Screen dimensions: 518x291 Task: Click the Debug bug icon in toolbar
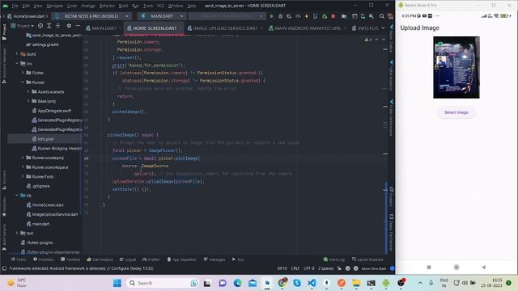point(281,16)
